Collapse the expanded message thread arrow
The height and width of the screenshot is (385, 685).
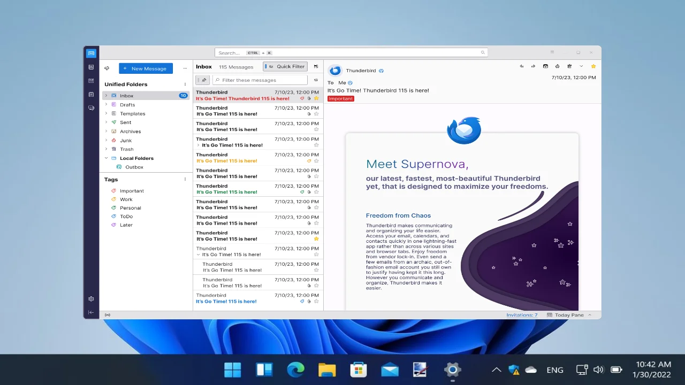pyautogui.click(x=198, y=255)
